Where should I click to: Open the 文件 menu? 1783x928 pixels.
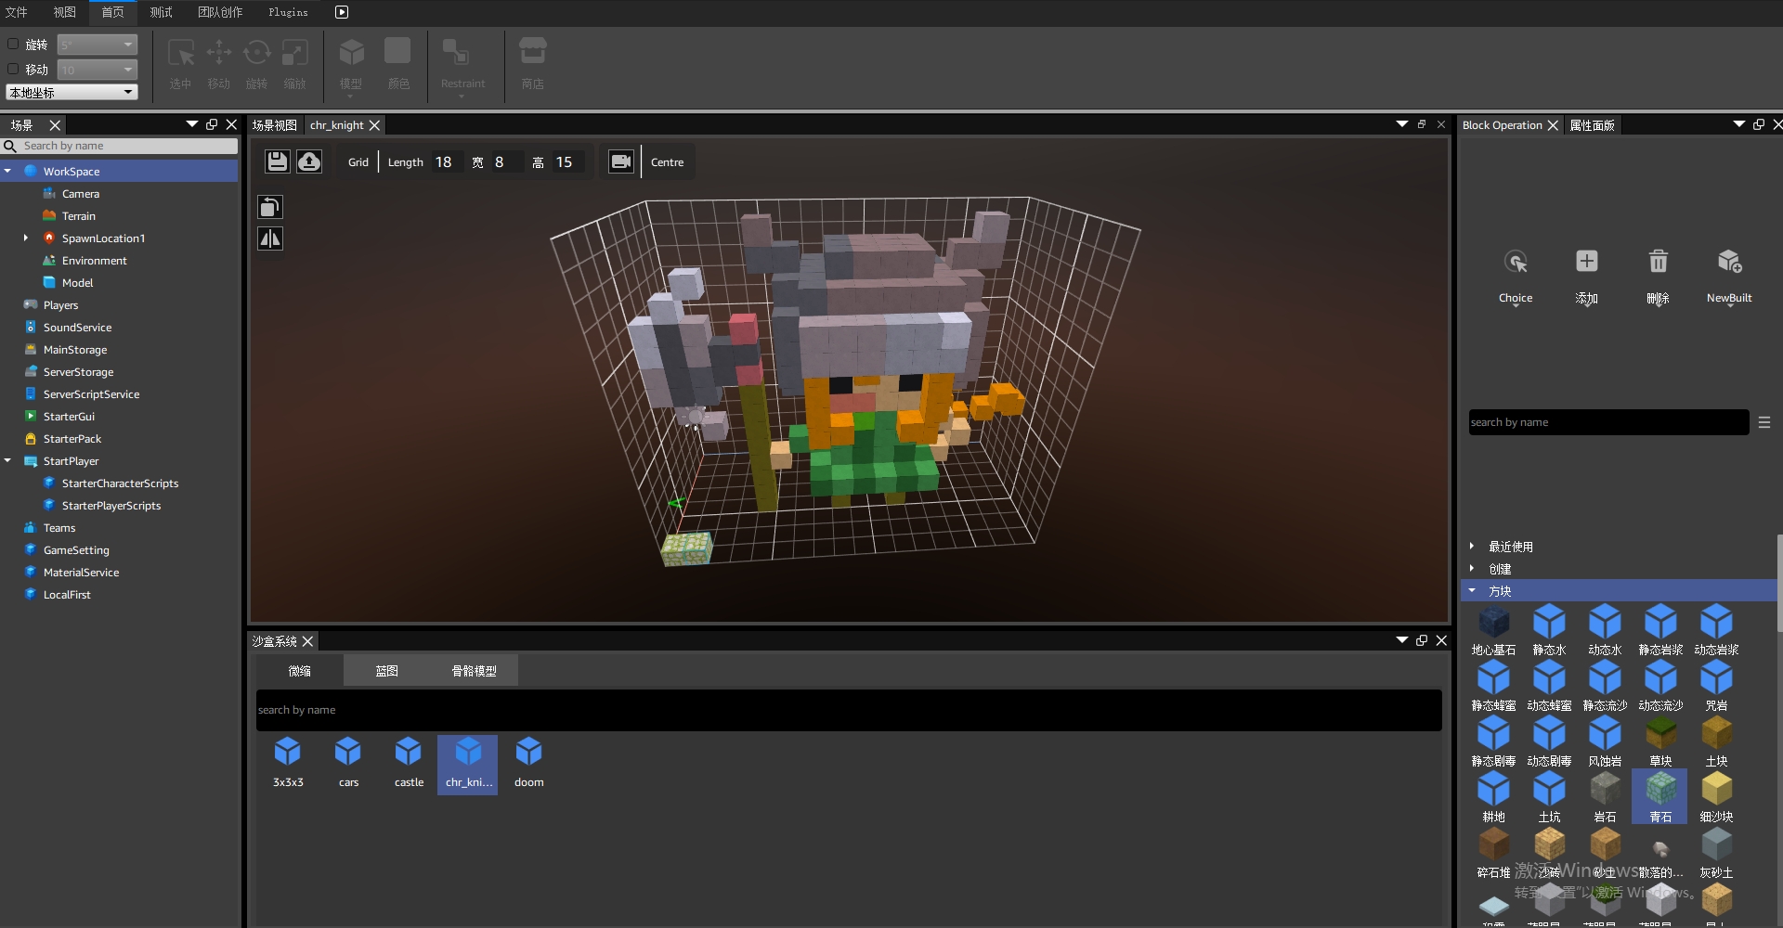17,12
